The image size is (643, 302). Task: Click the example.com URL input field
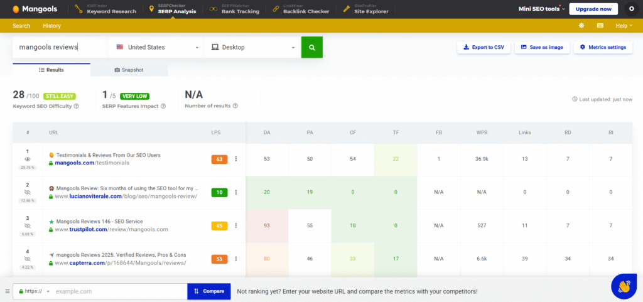point(120,291)
